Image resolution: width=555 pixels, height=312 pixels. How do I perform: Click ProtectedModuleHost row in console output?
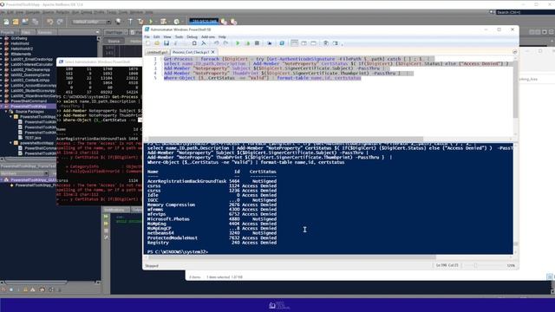[x=212, y=237]
